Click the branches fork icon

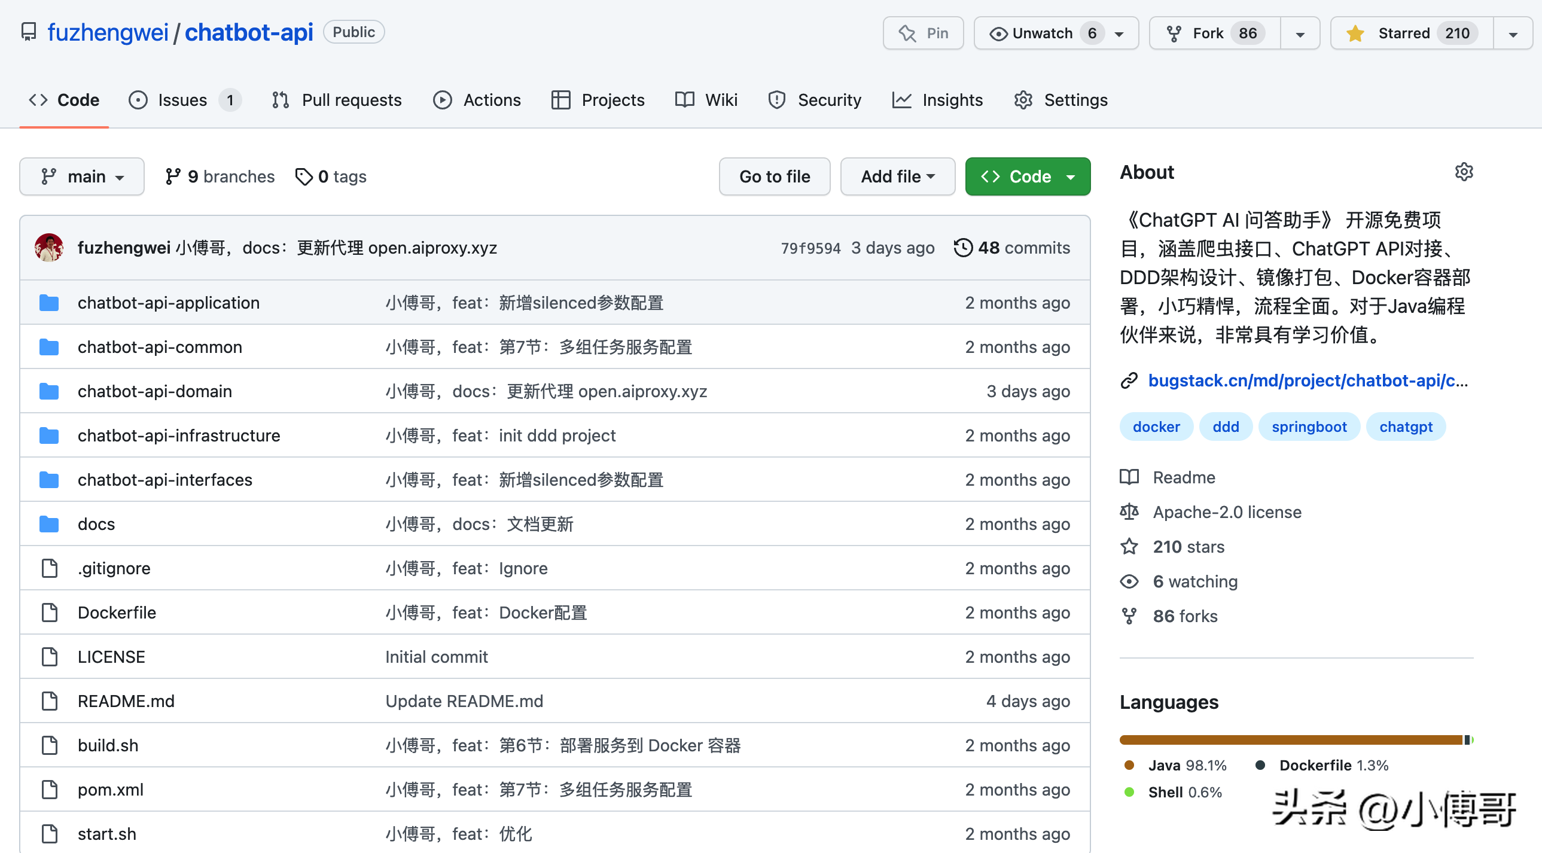click(x=173, y=176)
